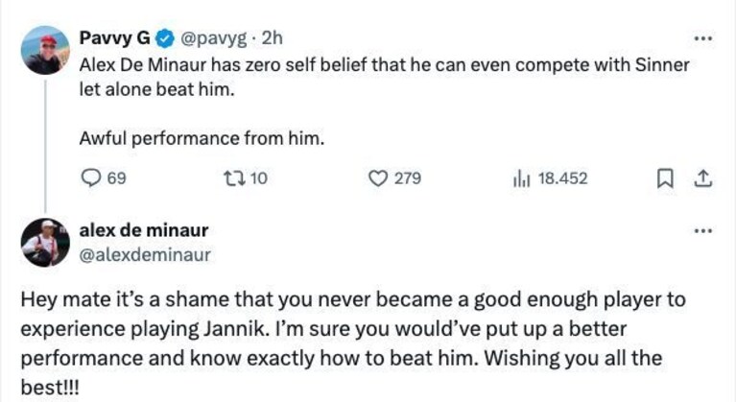Image resolution: width=736 pixels, height=402 pixels.
Task: Open Pavvy G's profile picture
Action: (45, 50)
